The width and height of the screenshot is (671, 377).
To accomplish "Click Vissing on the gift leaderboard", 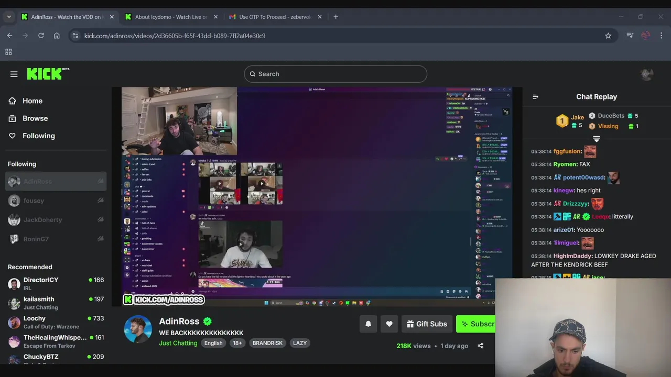I will (x=608, y=126).
